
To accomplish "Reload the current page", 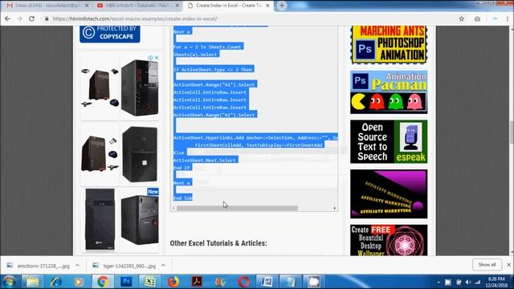I will click(x=32, y=18).
